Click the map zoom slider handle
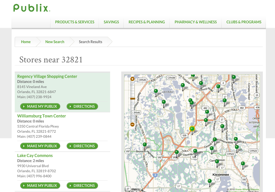Screen dimensions: 275x192 pos(132,98)
